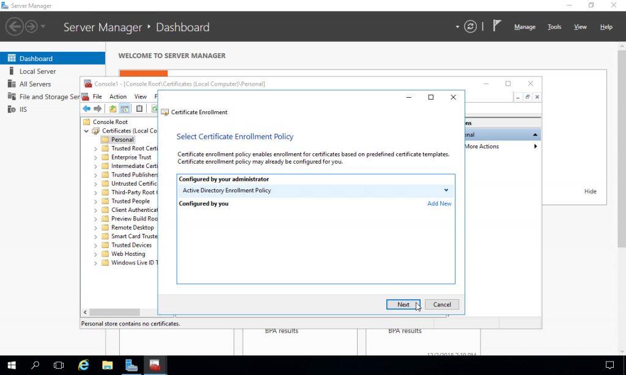The width and height of the screenshot is (626, 375).
Task: Toggle the show/hide console tree icon
Action: 124,108
